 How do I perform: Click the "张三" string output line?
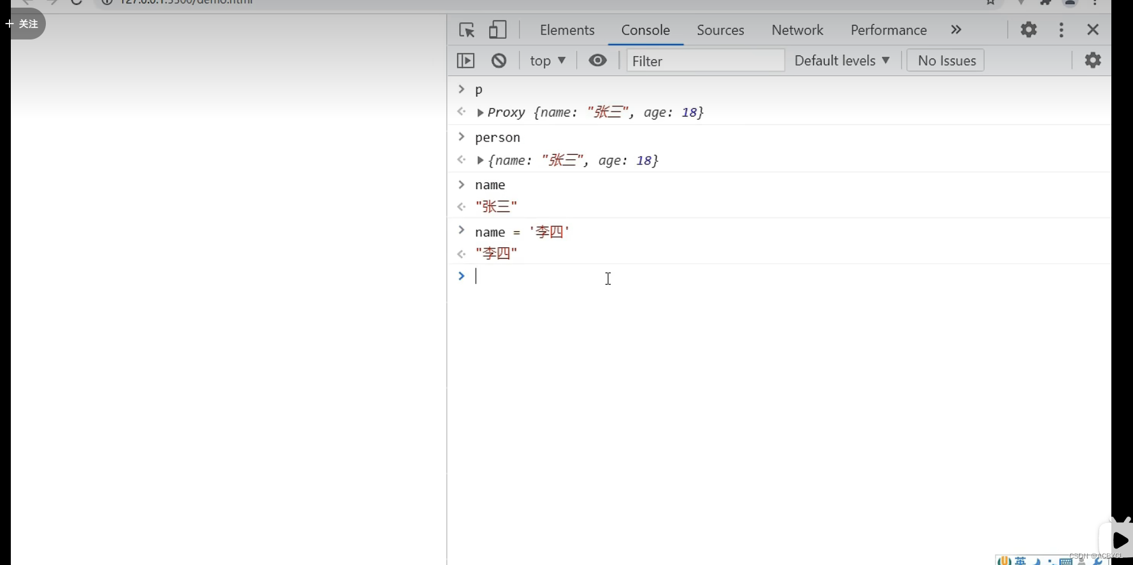point(496,206)
